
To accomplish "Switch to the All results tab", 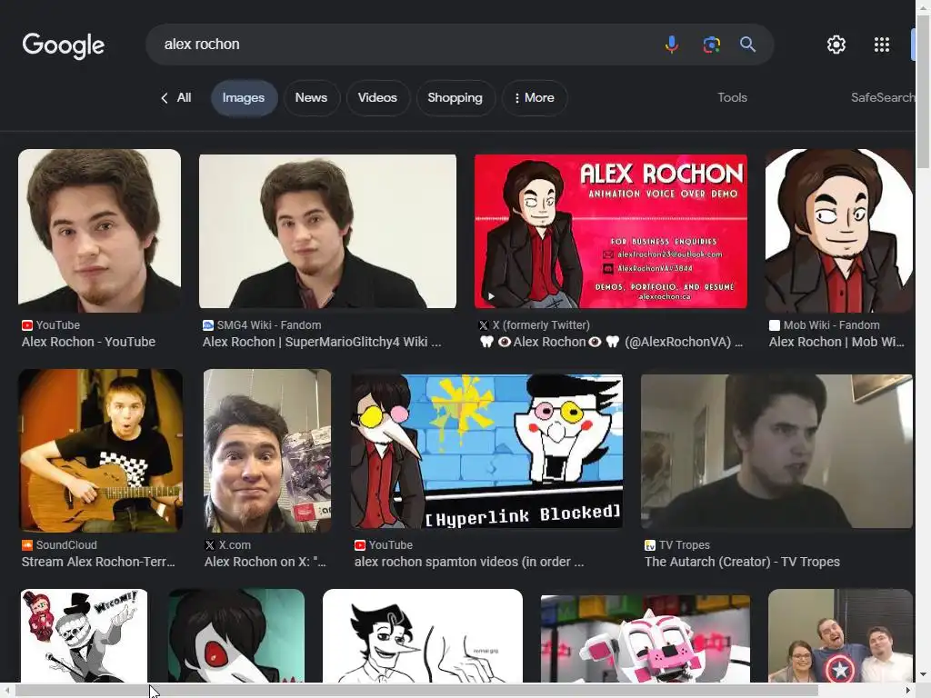I will tap(184, 98).
